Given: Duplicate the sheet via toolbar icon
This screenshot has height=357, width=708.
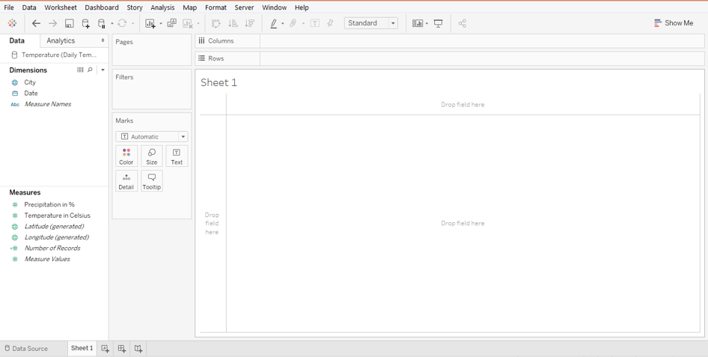Looking at the screenshot, I should [x=171, y=23].
